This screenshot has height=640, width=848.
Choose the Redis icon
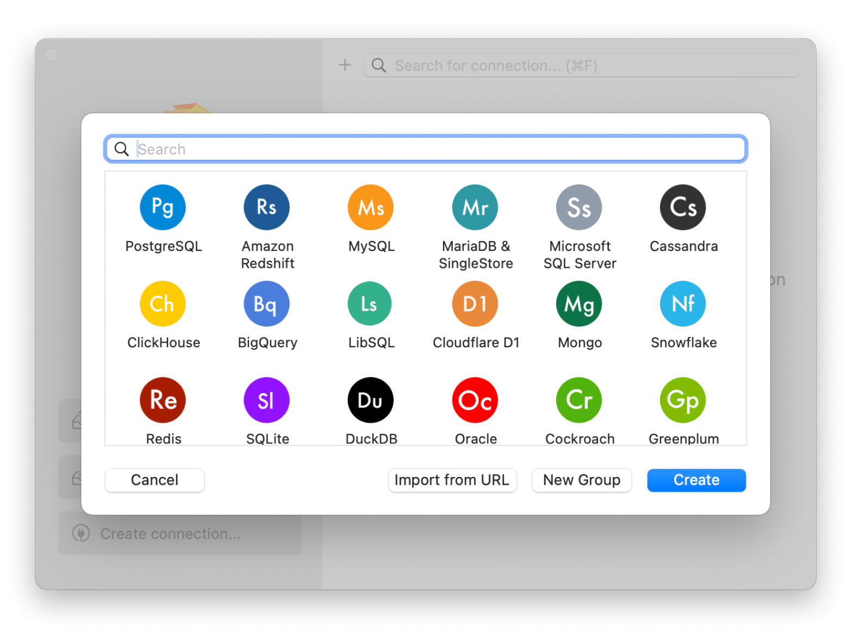pos(163,400)
